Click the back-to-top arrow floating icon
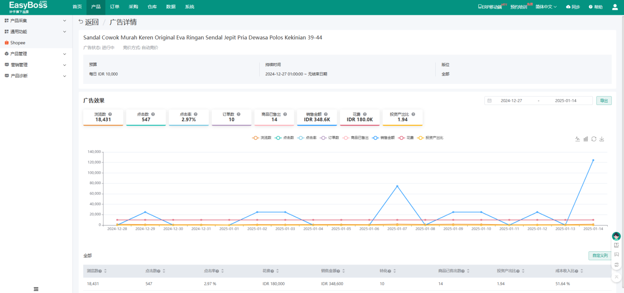The image size is (624, 293). tap(617, 277)
